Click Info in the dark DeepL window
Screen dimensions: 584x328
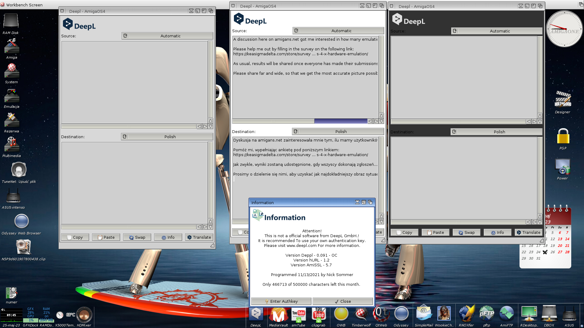(498, 232)
